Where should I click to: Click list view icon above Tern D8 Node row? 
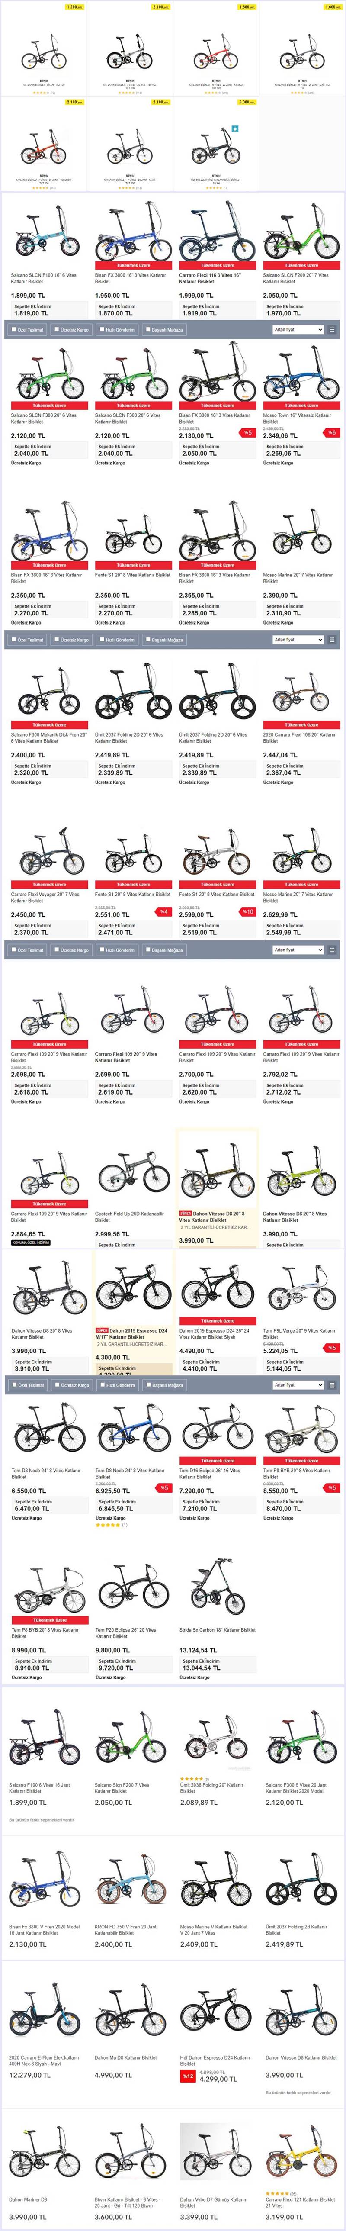334,1385
